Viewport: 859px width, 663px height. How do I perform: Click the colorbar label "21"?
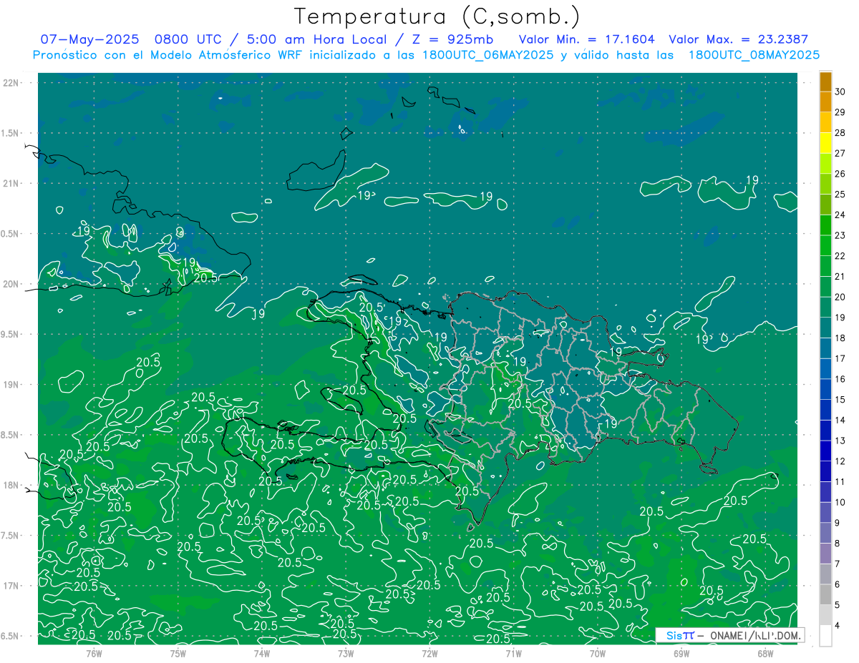(840, 276)
